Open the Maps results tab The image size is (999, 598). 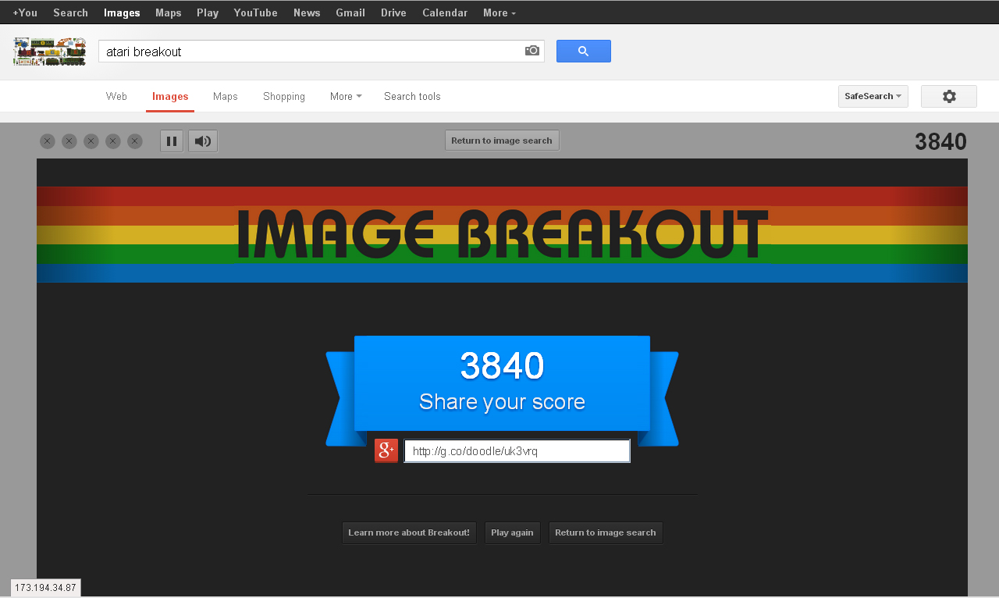tap(226, 96)
